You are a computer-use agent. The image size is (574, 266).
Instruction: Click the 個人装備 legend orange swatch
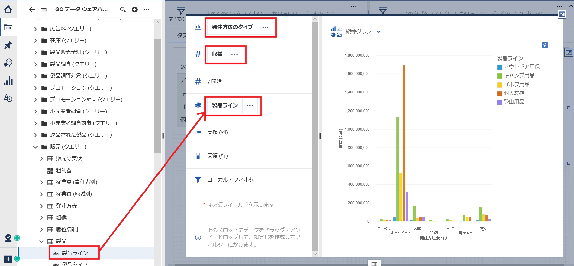click(500, 93)
